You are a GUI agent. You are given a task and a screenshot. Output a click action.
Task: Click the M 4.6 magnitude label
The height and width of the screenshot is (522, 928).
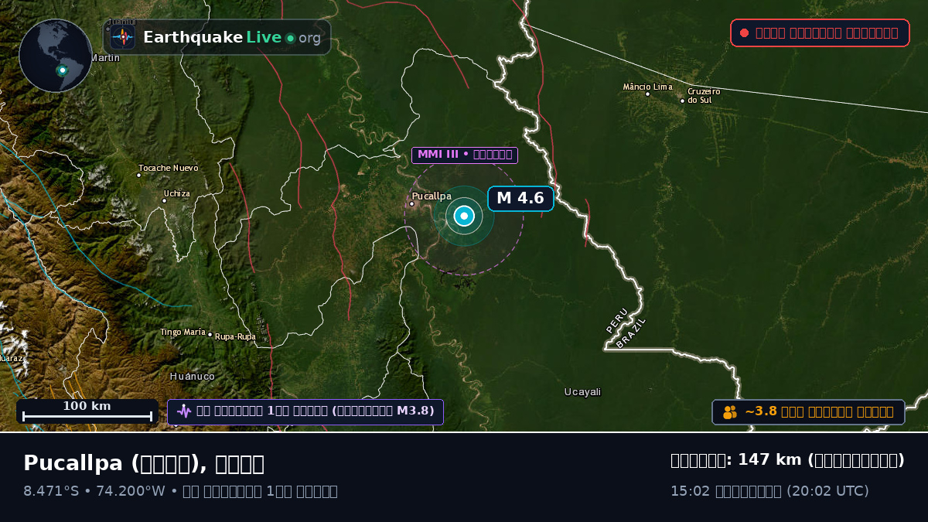click(520, 198)
